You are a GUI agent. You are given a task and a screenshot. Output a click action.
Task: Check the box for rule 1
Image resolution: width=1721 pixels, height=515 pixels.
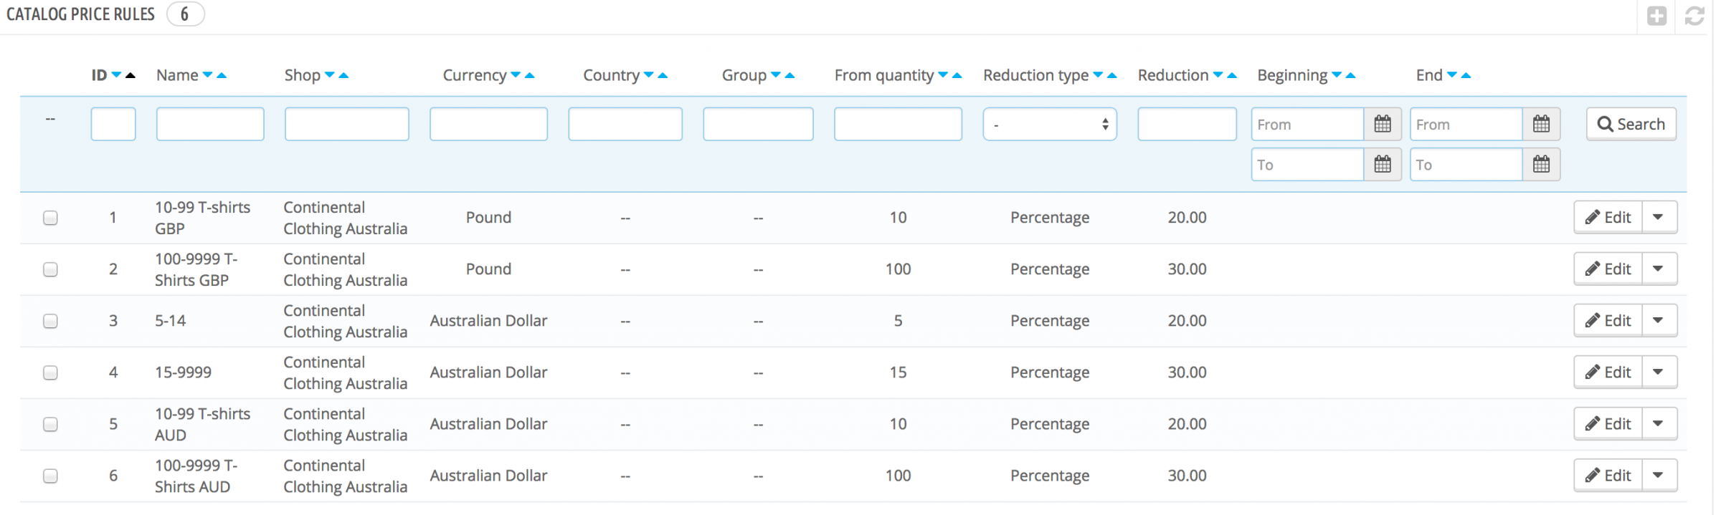(x=50, y=218)
